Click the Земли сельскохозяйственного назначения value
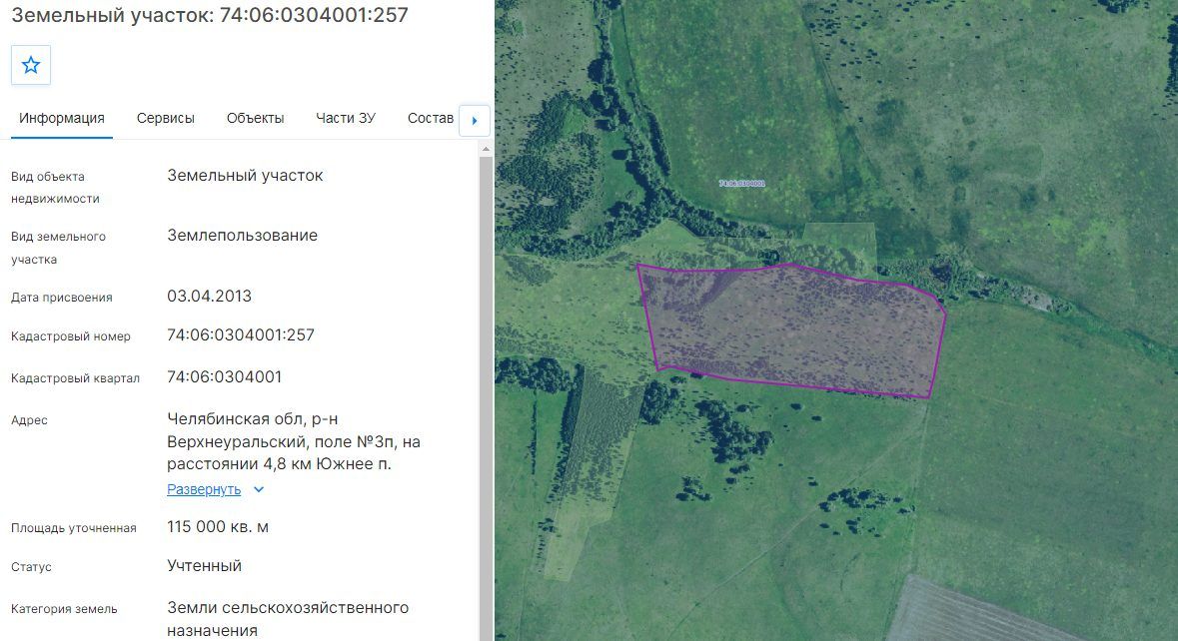 coord(288,619)
